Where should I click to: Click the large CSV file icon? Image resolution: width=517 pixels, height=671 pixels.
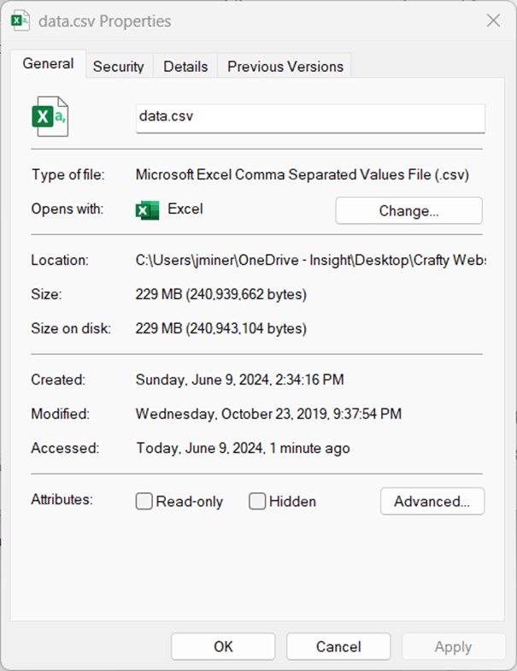[x=49, y=118]
